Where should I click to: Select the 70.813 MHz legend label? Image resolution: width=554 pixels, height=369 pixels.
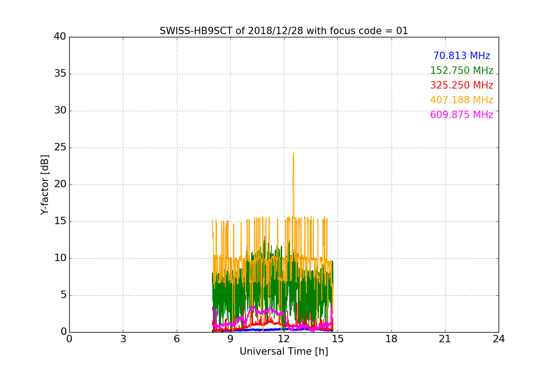tap(462, 56)
